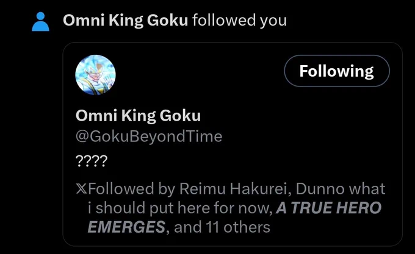415x254 pixels.
Task: View the "and 11 others" followers text
Action: pyautogui.click(x=222, y=227)
